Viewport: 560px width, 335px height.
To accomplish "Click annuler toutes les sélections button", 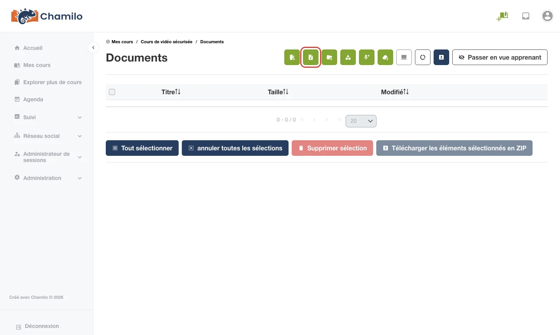I will coord(235,148).
